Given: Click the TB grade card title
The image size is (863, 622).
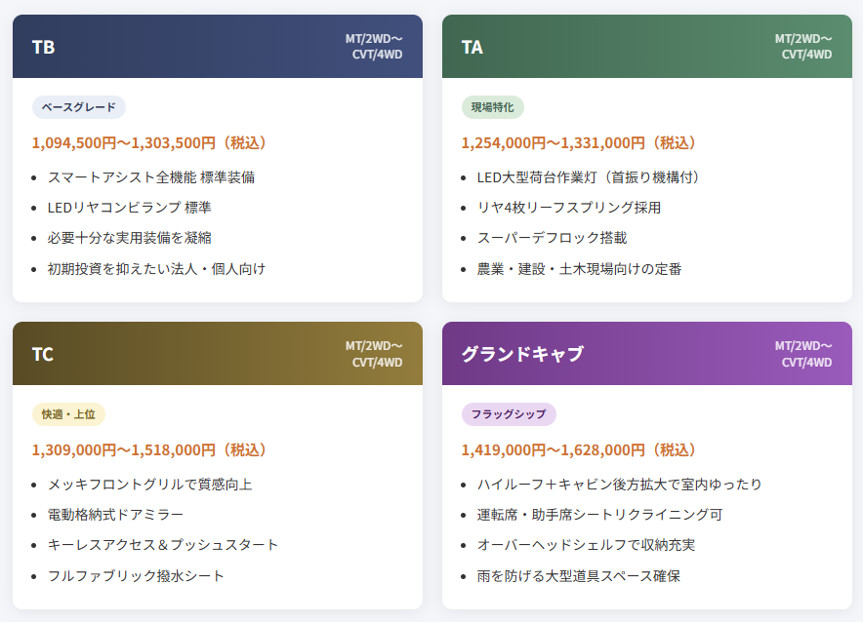Looking at the screenshot, I should pyautogui.click(x=43, y=47).
